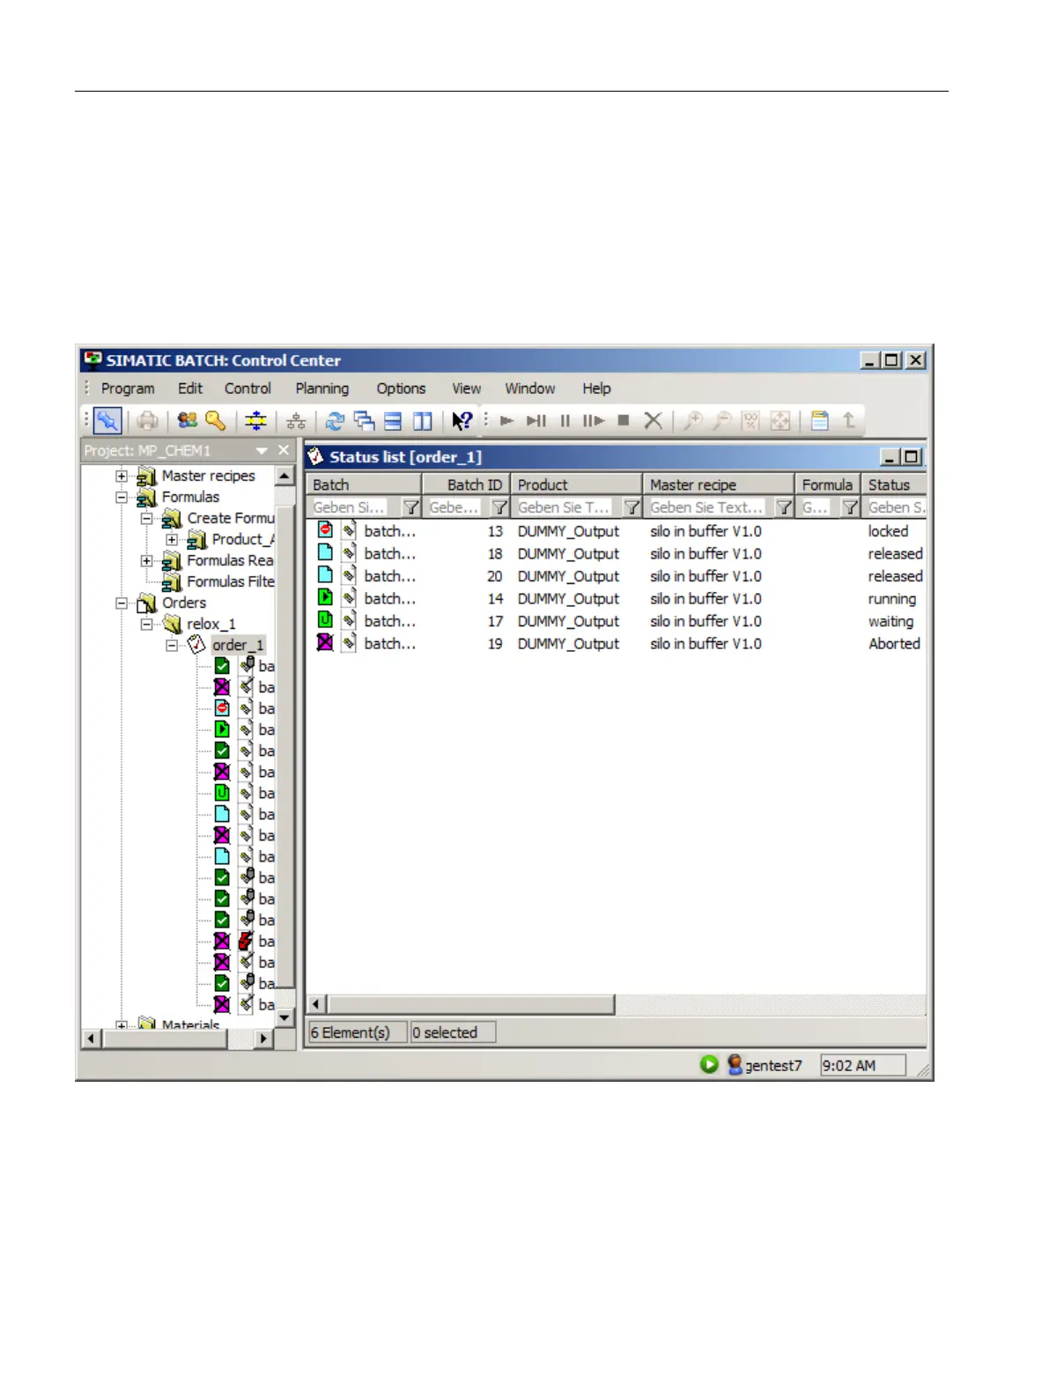Sort by the Formula column header

827,484
